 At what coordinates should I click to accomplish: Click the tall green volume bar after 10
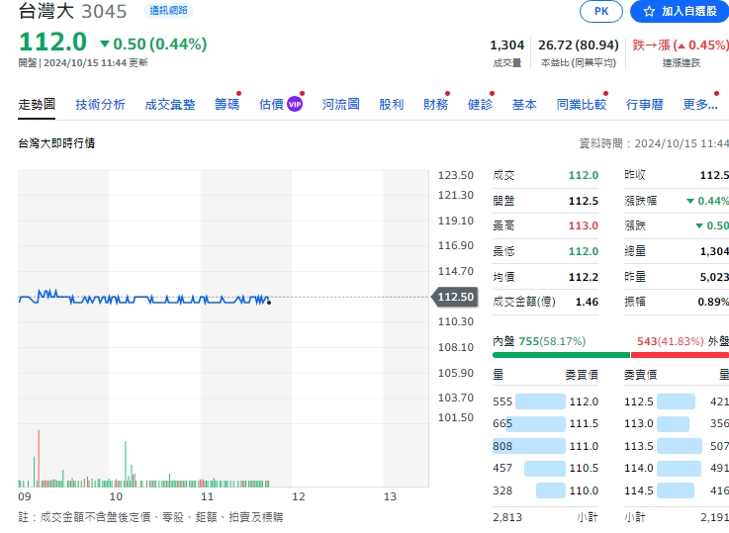(x=125, y=464)
